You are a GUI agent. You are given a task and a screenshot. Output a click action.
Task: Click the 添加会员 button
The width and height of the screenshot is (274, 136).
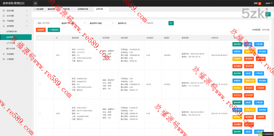pyautogui.click(x=54, y=30)
